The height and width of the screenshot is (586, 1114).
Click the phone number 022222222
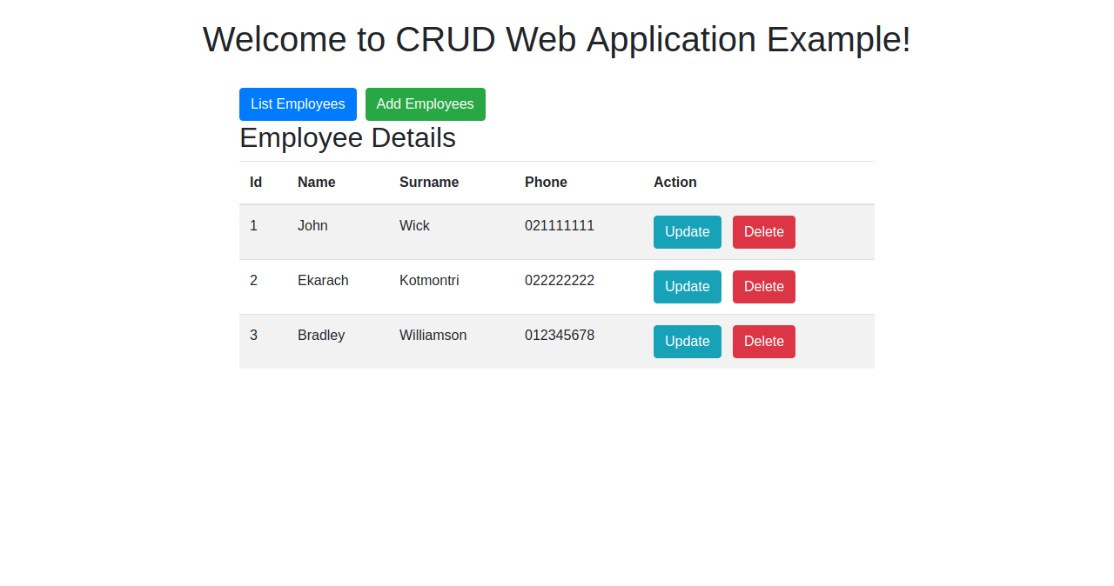pos(560,280)
